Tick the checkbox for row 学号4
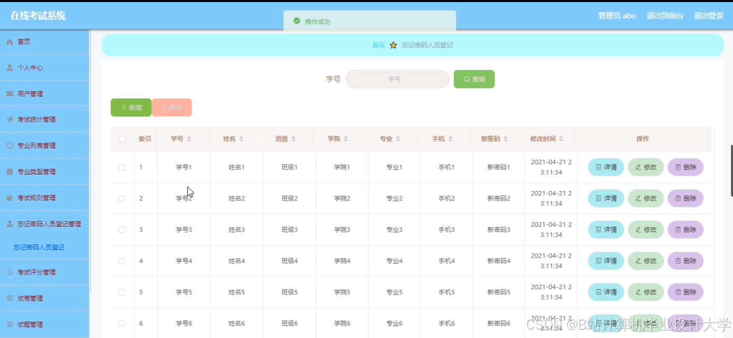 pos(122,261)
